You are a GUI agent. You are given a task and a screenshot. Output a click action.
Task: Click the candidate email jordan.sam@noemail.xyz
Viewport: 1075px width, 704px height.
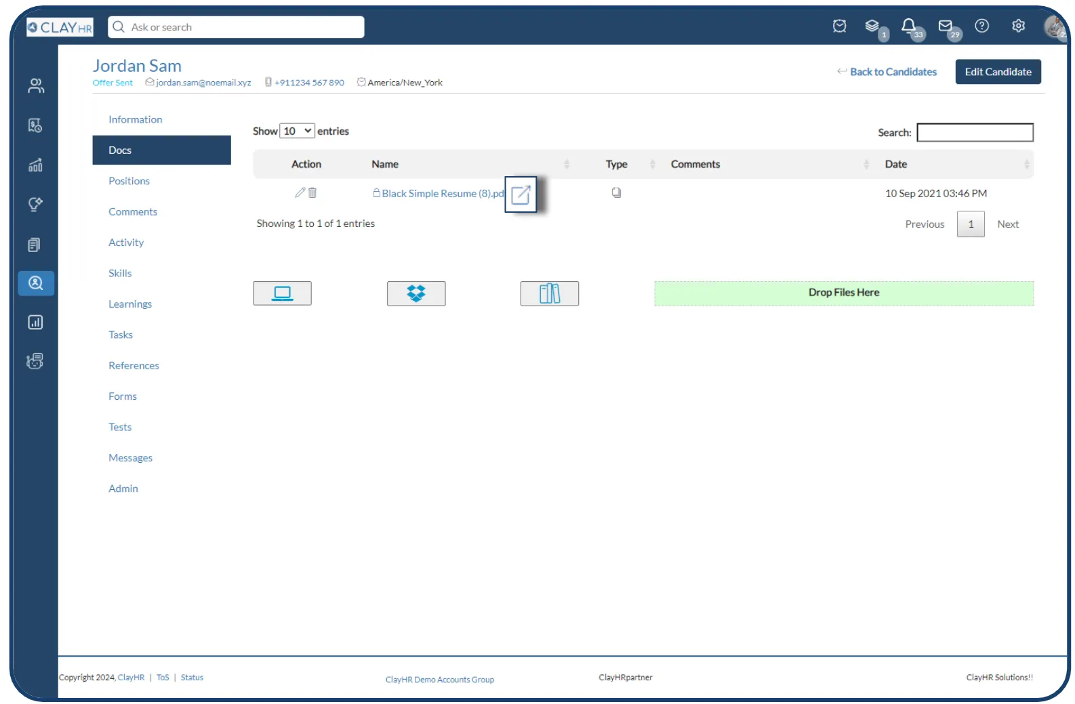point(203,83)
